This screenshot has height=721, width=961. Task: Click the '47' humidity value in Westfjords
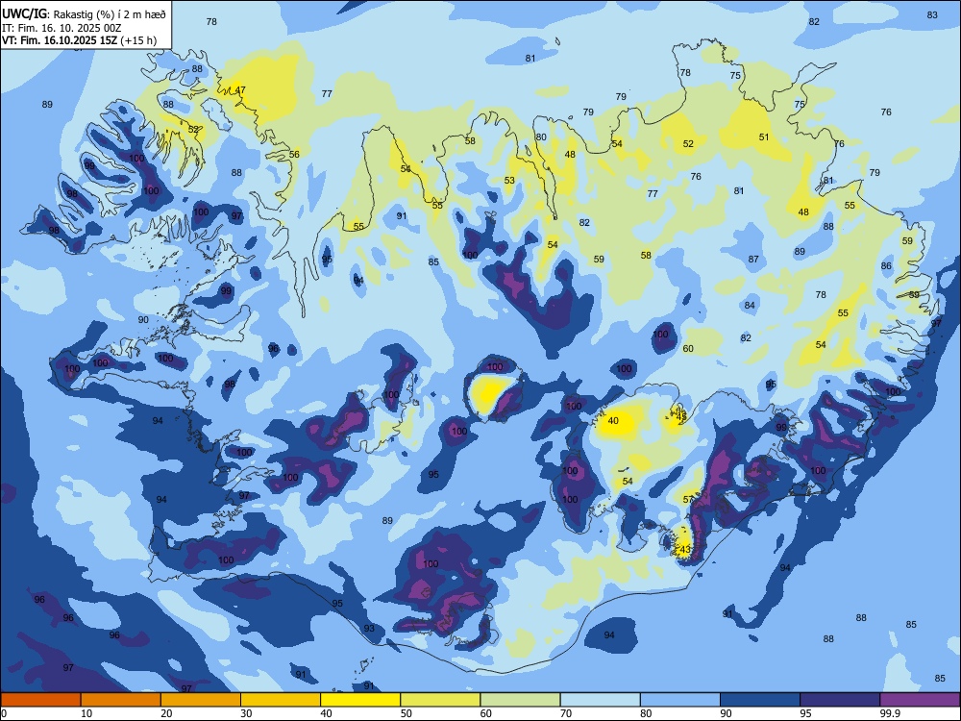click(240, 90)
